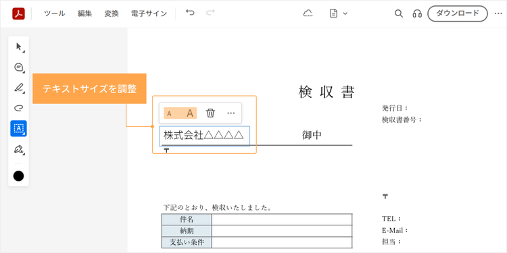This screenshot has width=507, height=253.
Task: Click the 検収書 document title
Action: (x=327, y=92)
